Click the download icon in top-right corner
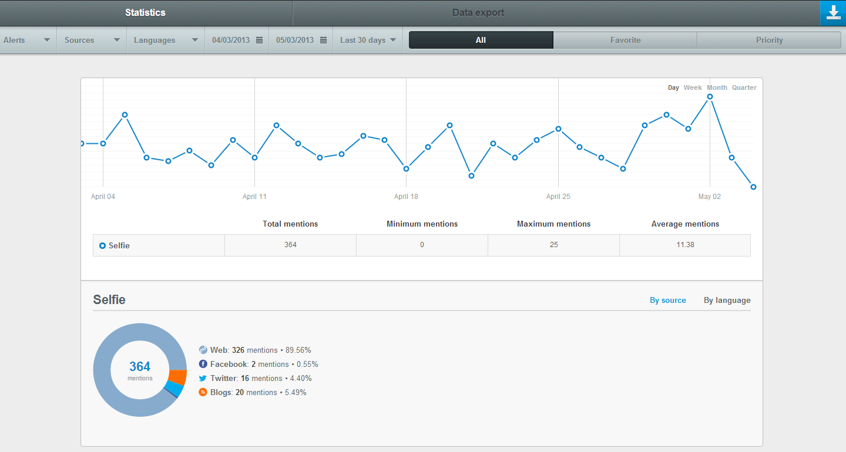 tap(832, 13)
